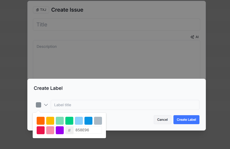The image size is (230, 149).
Task: Click the current gray label color swatch
Action: (39, 105)
